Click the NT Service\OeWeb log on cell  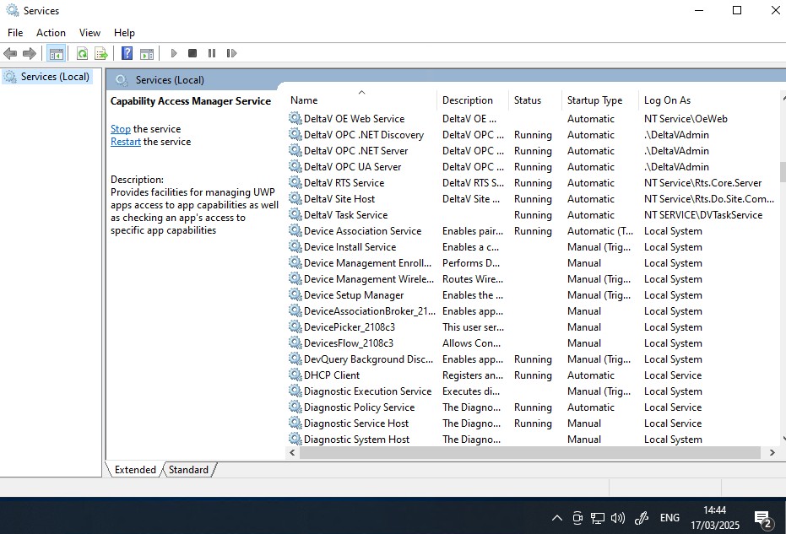pyautogui.click(x=686, y=119)
